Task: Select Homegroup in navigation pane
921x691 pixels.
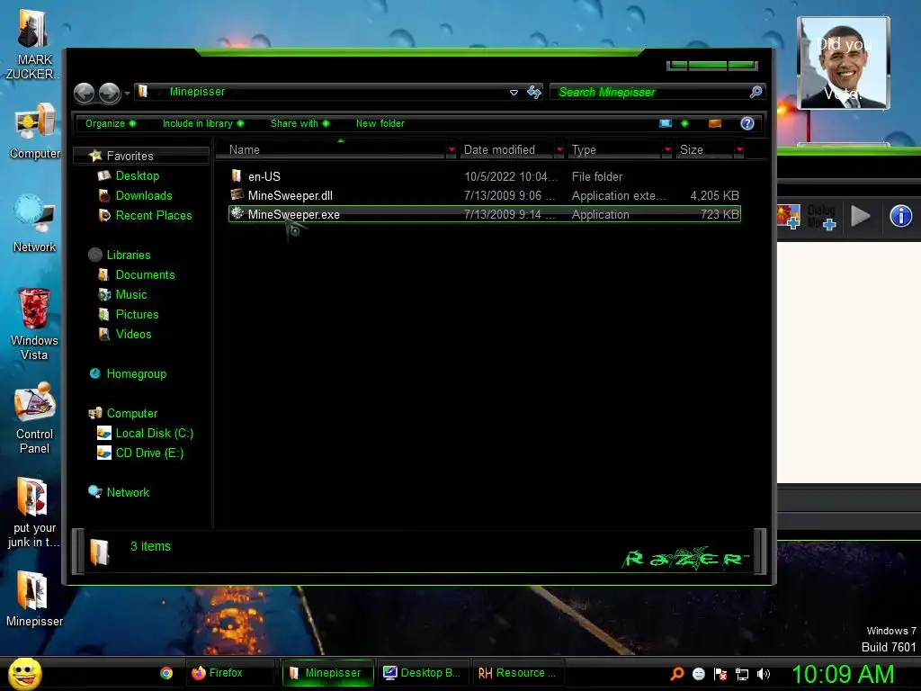Action: [x=137, y=374]
